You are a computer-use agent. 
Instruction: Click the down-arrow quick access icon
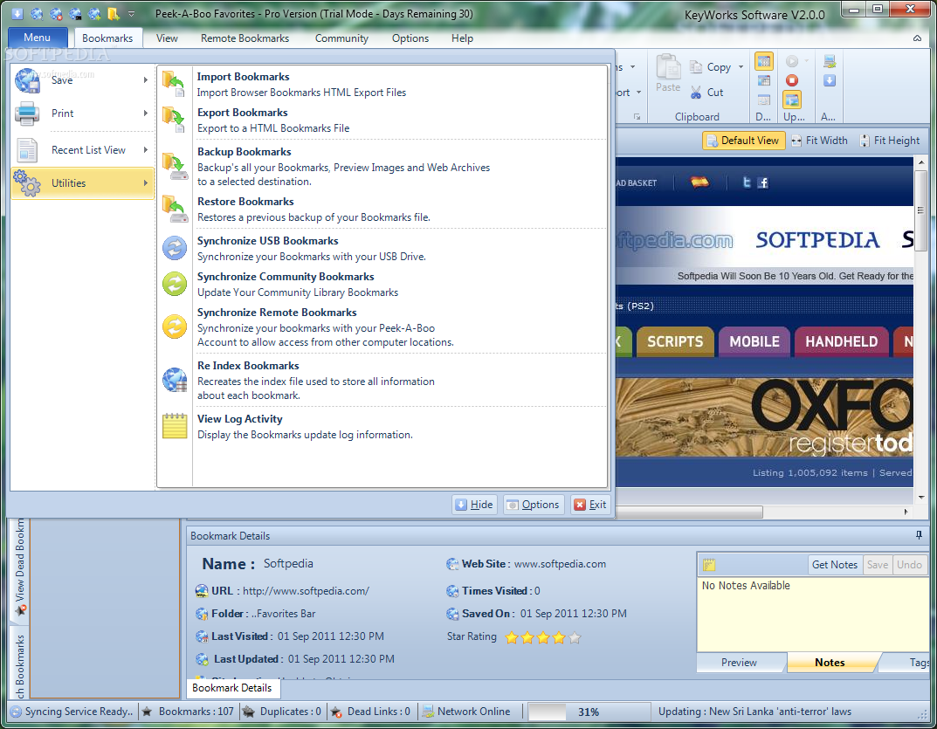(x=17, y=13)
